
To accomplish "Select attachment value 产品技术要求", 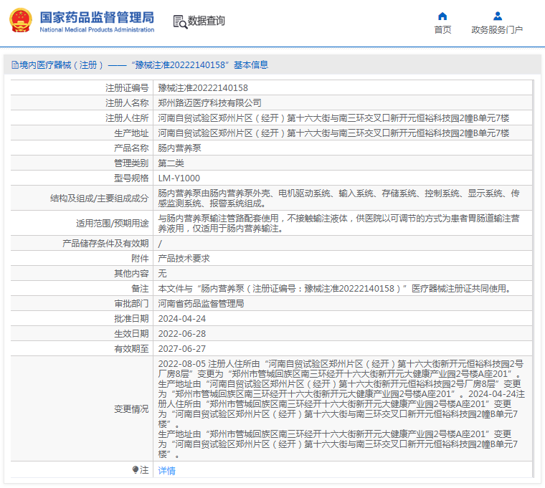I will click(x=184, y=259).
